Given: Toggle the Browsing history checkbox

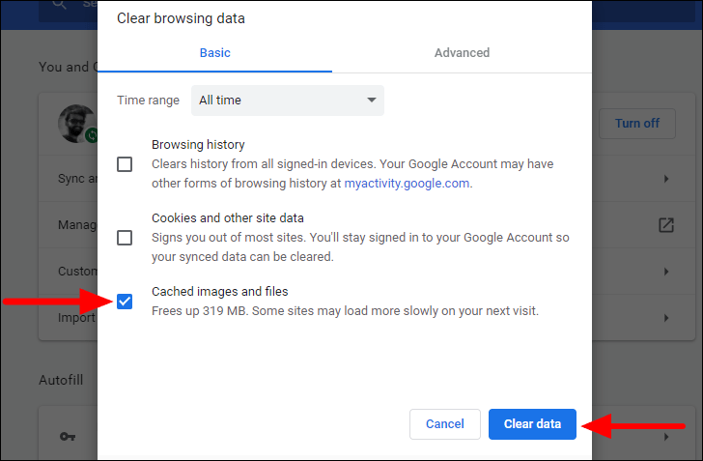Looking at the screenshot, I should [x=125, y=164].
